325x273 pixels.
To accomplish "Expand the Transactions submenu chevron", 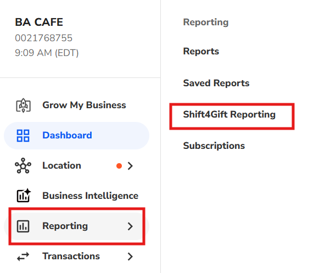I will coord(130,257).
